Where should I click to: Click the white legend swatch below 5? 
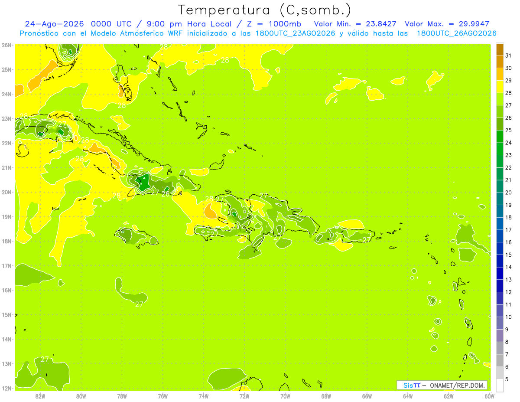click(500, 385)
